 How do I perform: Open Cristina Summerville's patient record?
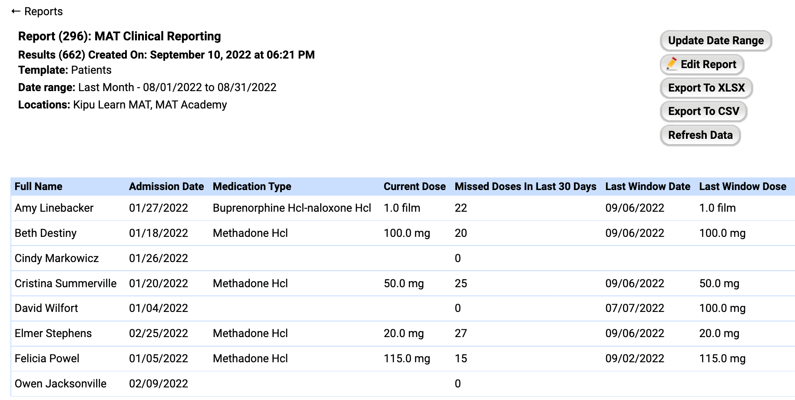coord(66,283)
